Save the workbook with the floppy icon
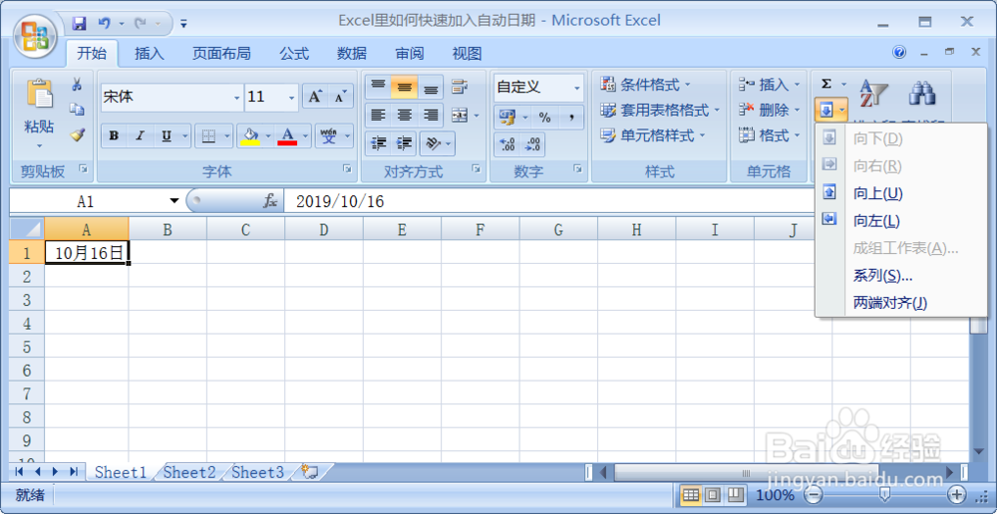This screenshot has height=514, width=997. point(80,24)
